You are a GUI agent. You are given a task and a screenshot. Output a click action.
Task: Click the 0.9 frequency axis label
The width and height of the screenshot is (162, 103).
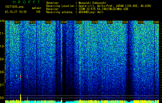click(2, 59)
